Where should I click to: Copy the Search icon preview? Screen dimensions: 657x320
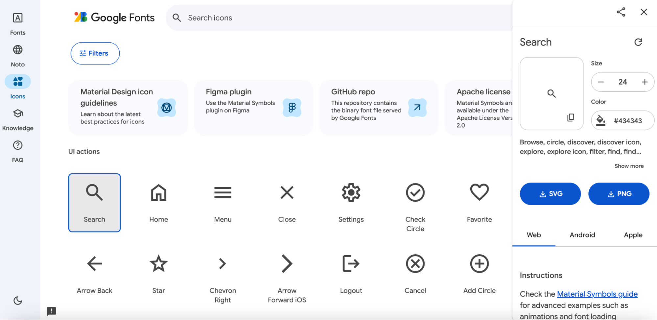tap(571, 117)
